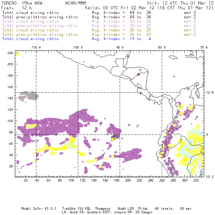Click the "Noah LSM" footer label
Image resolution: width=215 pixels, height=215 pixels.
coord(126,209)
